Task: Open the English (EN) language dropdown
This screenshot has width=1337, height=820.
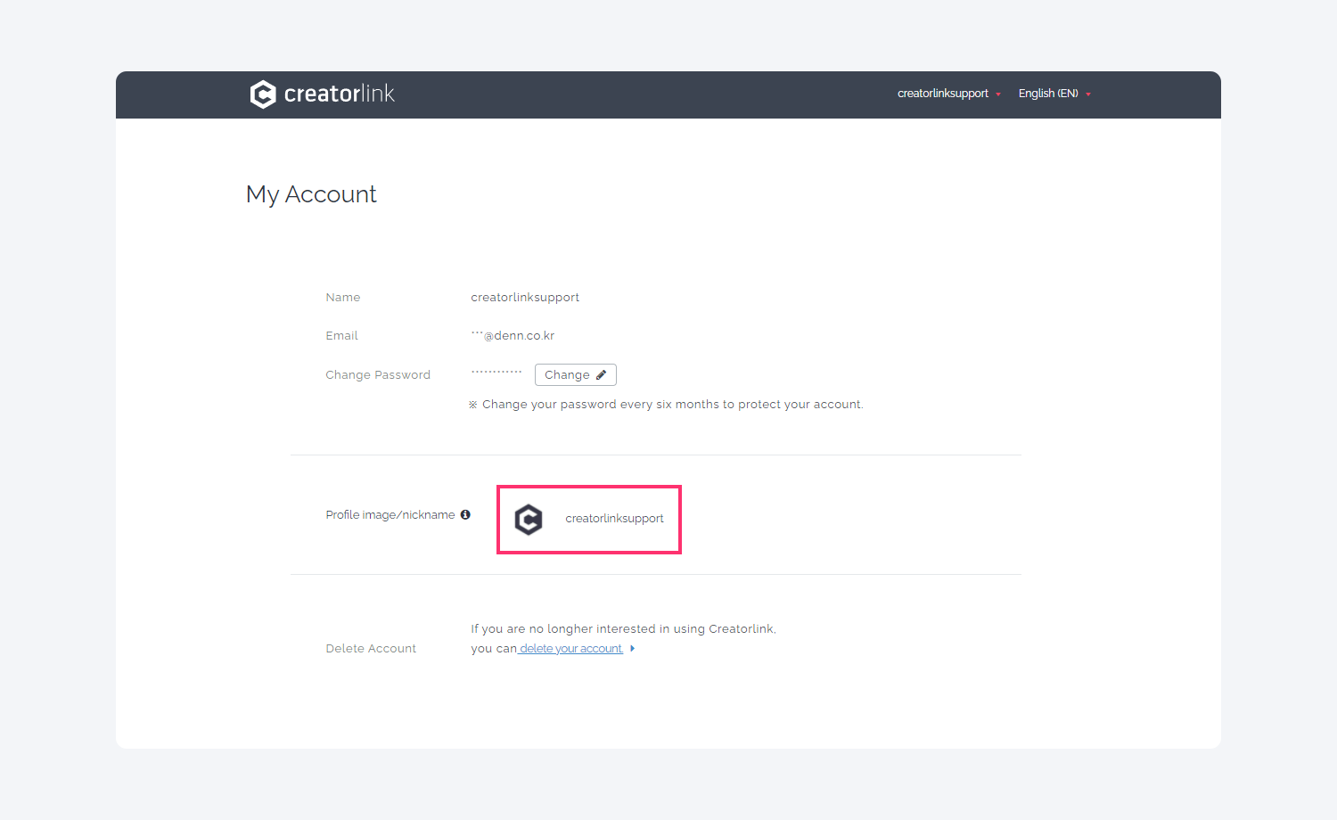Action: coord(1054,94)
